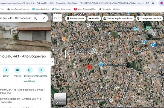Open Arena CWB green marker

pos(148,28)
